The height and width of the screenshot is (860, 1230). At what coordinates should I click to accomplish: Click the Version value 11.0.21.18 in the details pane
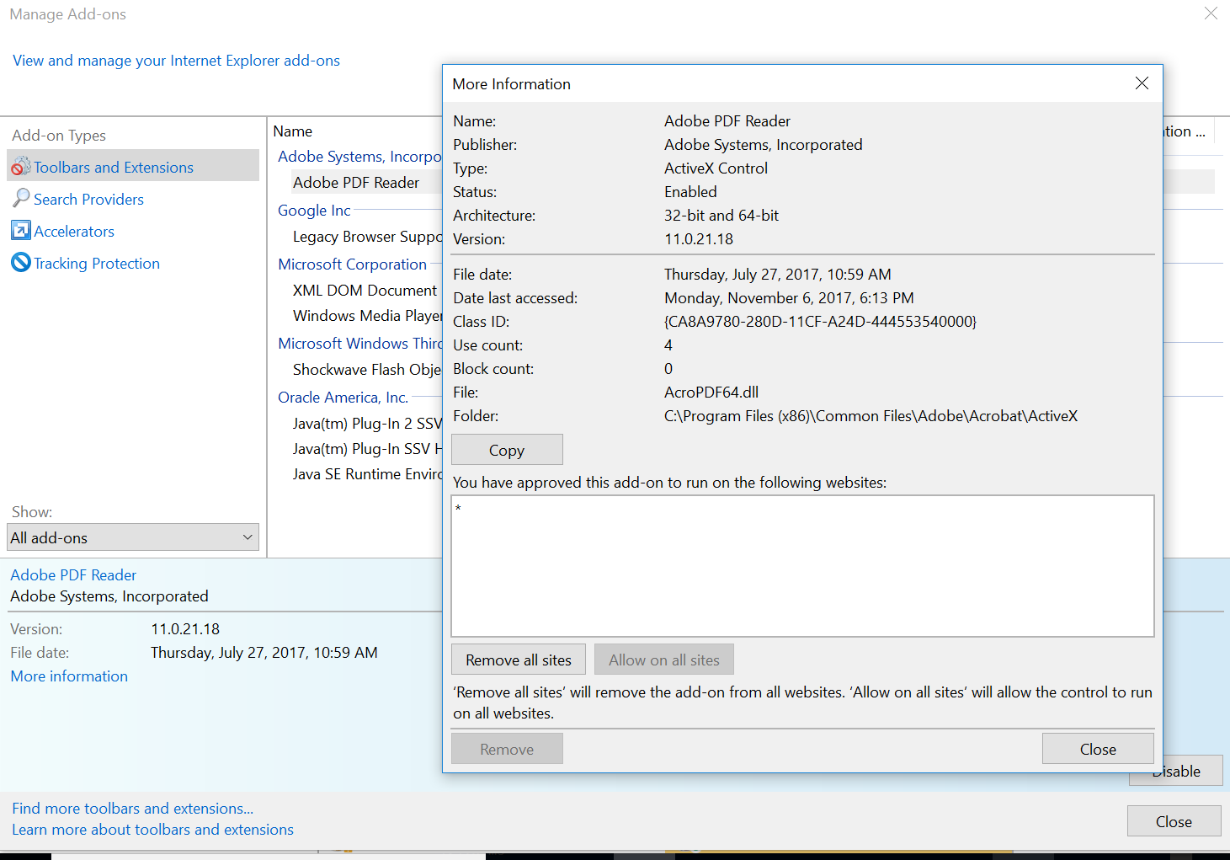(x=185, y=629)
